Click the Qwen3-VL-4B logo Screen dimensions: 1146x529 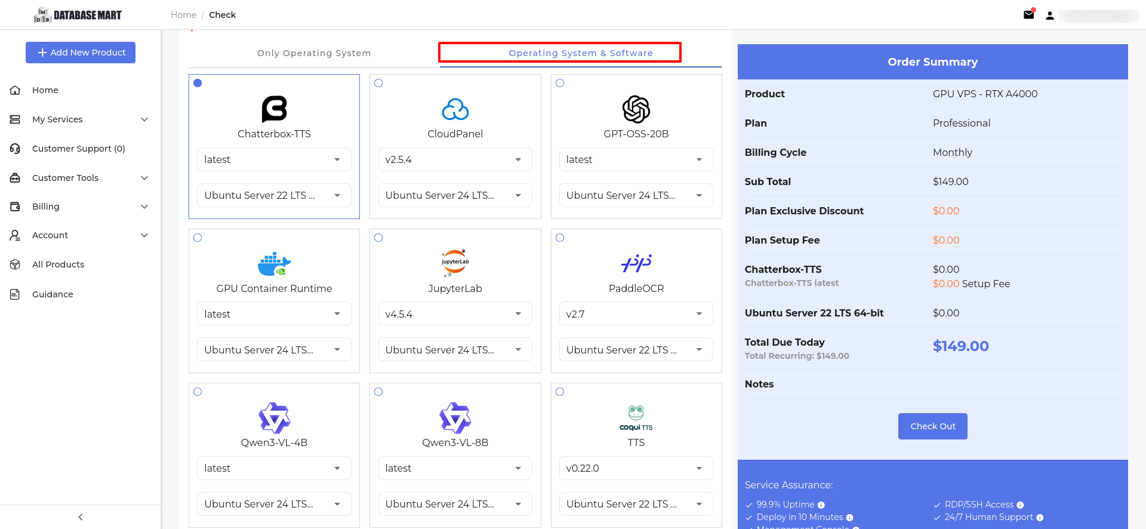click(274, 417)
